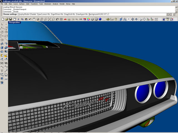Click the ALL select-all icon

[77, 19]
